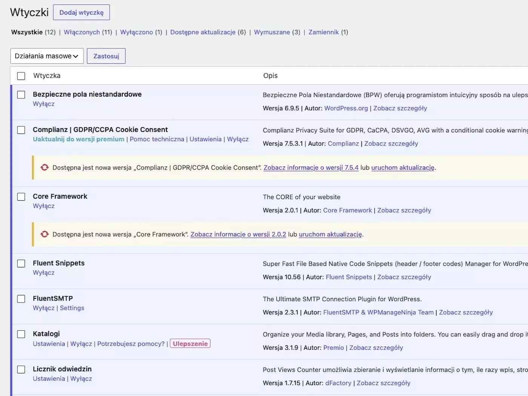Viewport: 528px width, 396px height.
Task: Tick the Katalogi plugin checkbox
Action: point(21,334)
